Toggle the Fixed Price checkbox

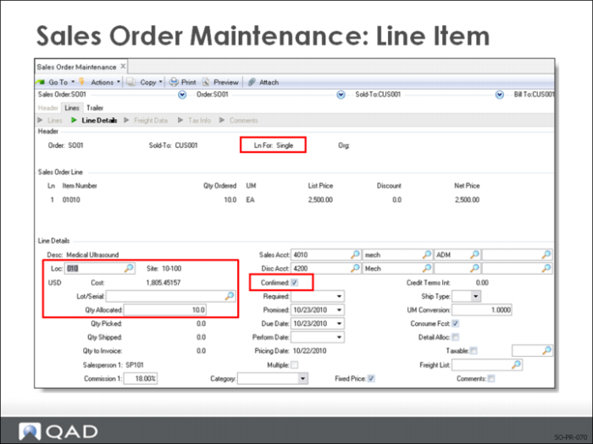click(x=371, y=378)
